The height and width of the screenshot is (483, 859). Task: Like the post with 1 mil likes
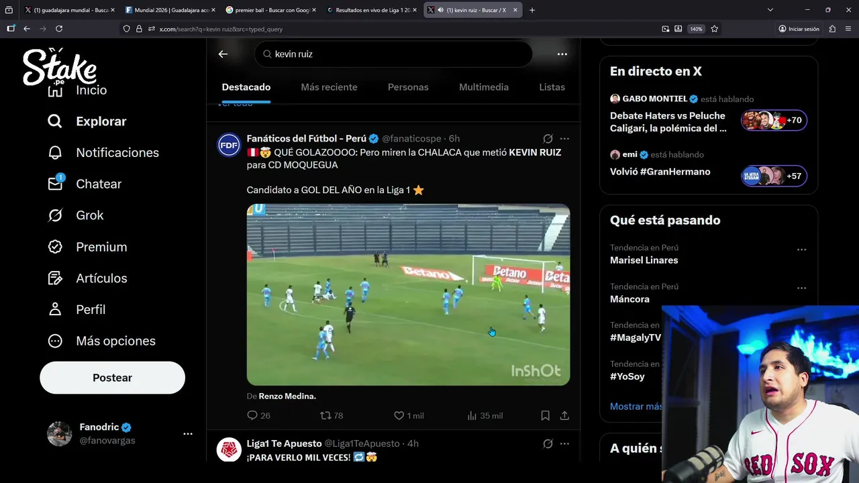click(x=409, y=416)
